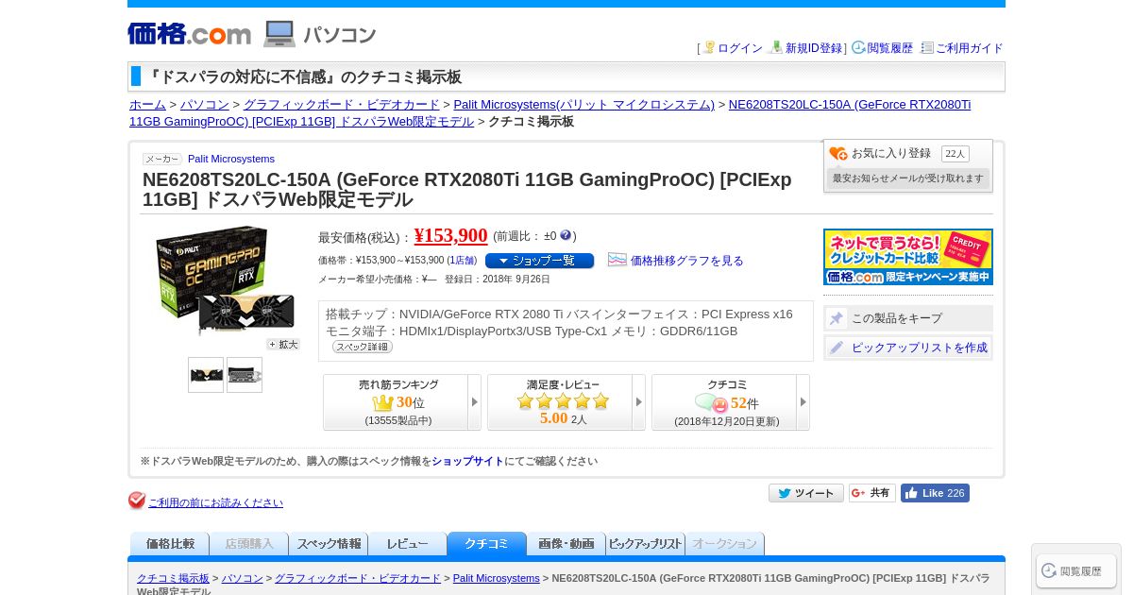Click the floating 閲覧履歴 history button

tap(1076, 570)
